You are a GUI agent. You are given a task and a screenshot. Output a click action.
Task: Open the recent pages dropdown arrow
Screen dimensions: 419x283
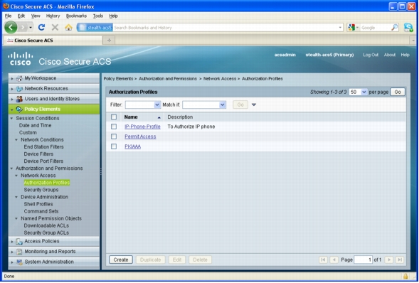click(x=31, y=27)
